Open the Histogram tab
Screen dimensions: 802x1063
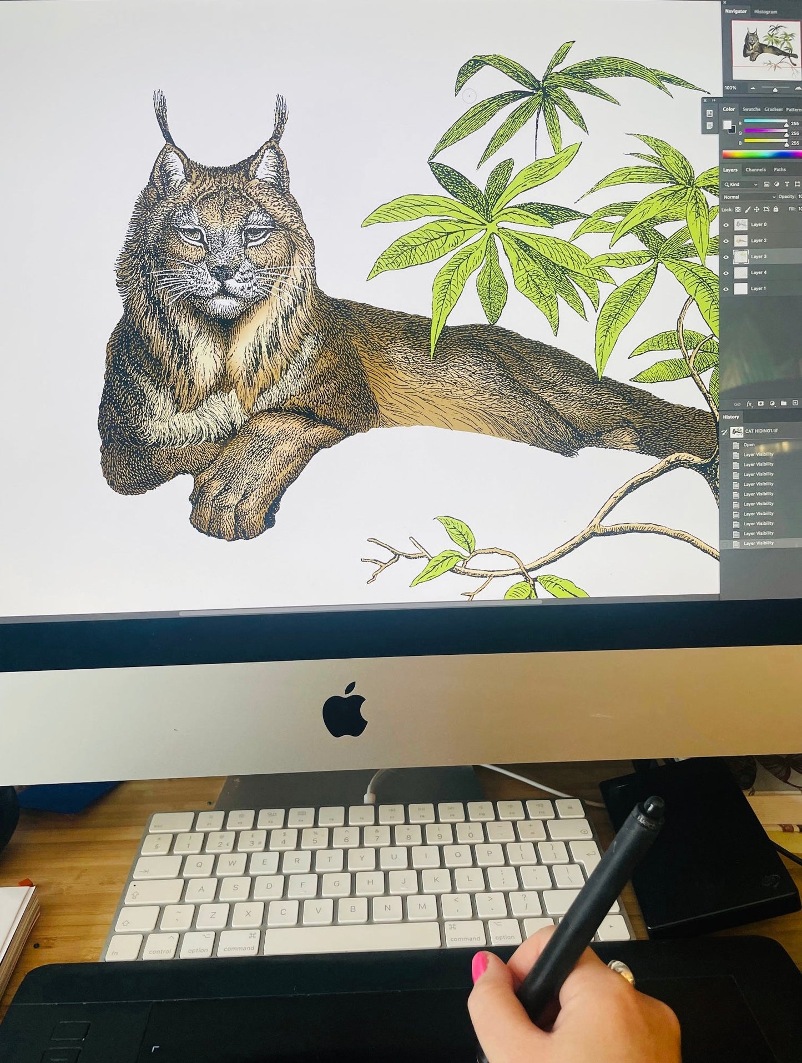[x=765, y=12]
